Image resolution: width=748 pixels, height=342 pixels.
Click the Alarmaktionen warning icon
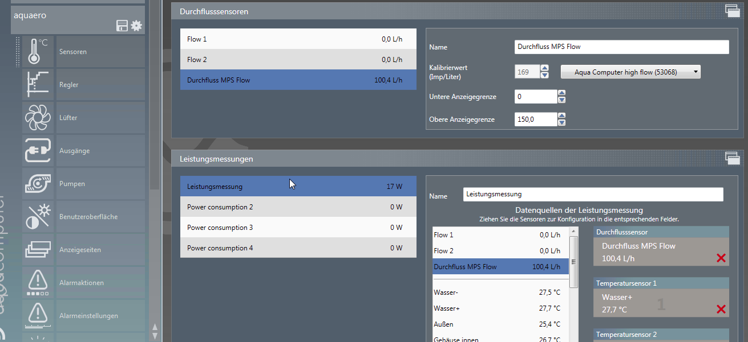[38, 282]
